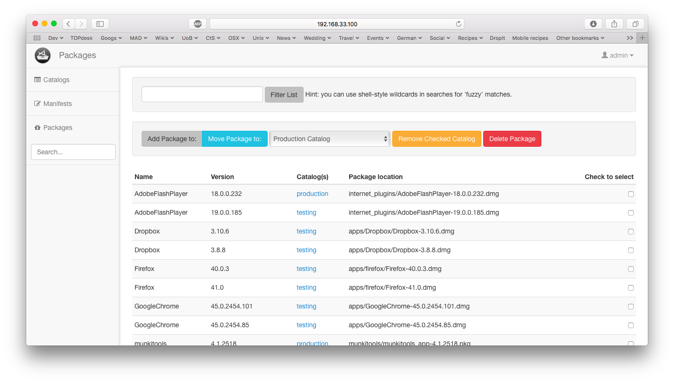Expand the Recipes bookmarks folder
The image size is (674, 383).
coord(470,38)
